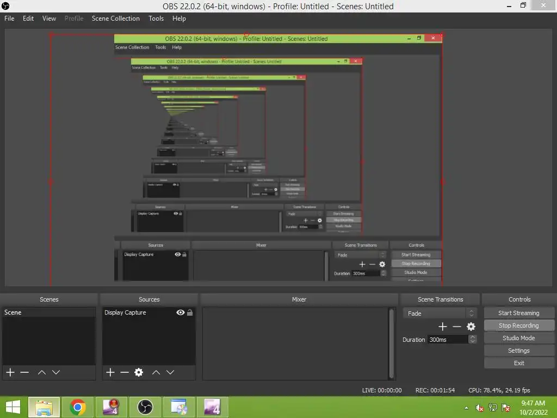Toggle nested preview Display Capture eye icon
The width and height of the screenshot is (557, 418).
point(178,254)
